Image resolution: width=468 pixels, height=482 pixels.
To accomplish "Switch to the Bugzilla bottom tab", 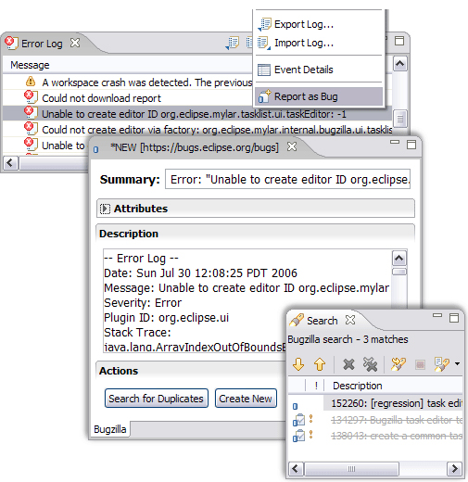I will coord(110,429).
